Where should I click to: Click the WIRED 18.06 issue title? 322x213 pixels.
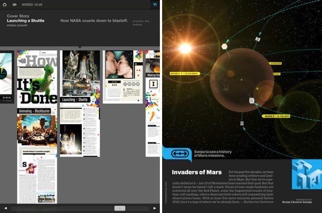(32, 5)
